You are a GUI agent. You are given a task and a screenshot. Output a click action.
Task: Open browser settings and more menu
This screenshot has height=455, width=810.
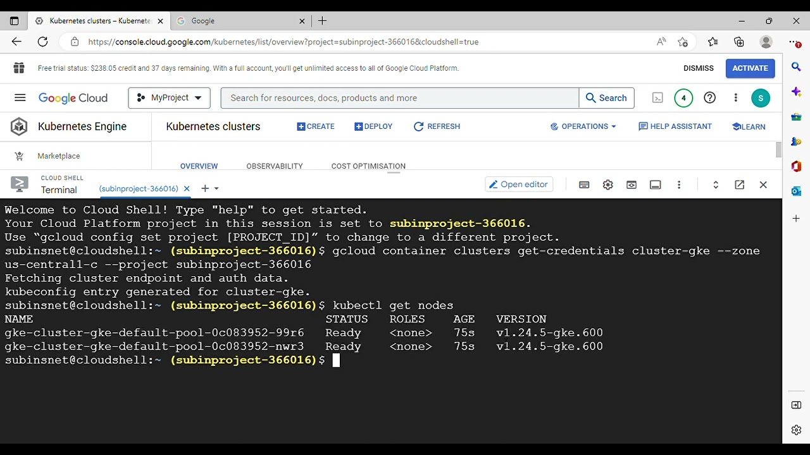pyautogui.click(x=795, y=42)
